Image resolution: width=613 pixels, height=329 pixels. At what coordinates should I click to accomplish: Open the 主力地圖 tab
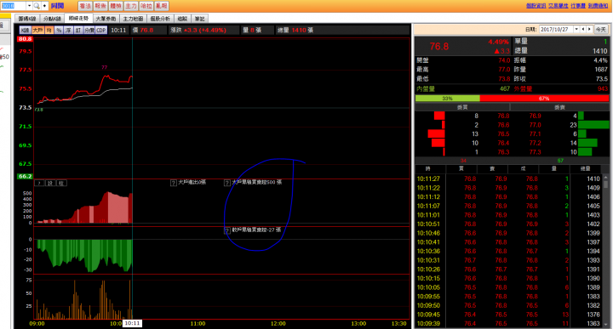pos(133,19)
